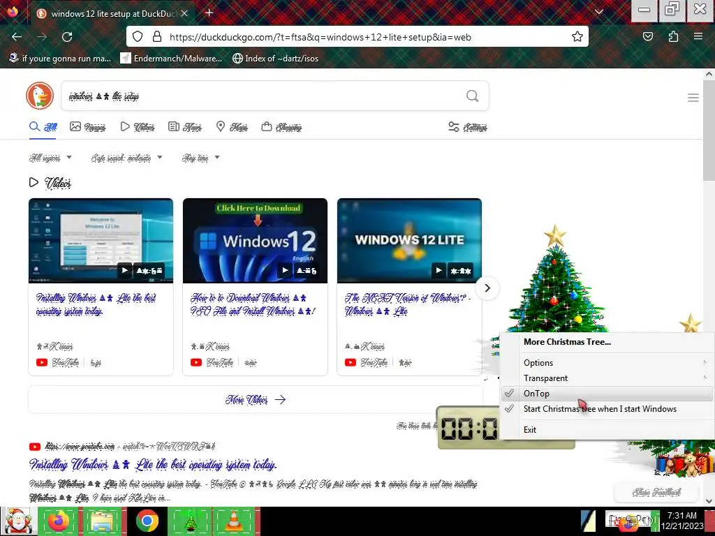Open DuckDuckGo page side menu icon
Viewport: 715px width, 536px height.
click(693, 98)
